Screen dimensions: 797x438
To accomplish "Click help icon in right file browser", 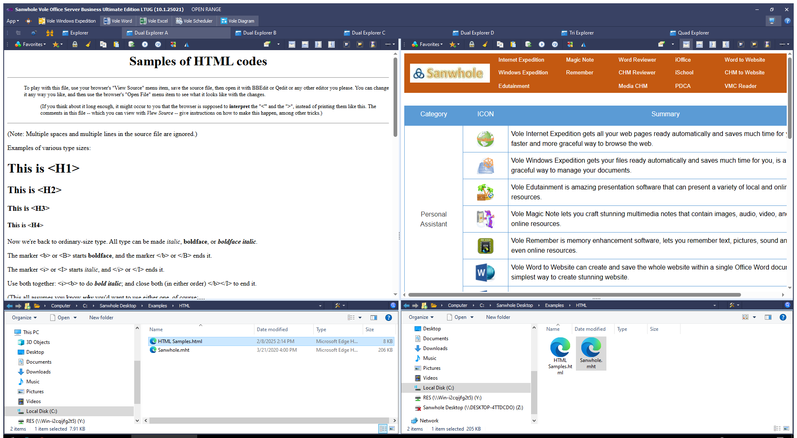I will pyautogui.click(x=783, y=317).
